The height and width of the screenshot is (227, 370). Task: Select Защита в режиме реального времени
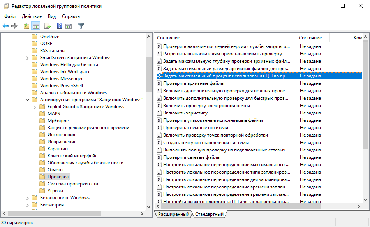(88, 128)
